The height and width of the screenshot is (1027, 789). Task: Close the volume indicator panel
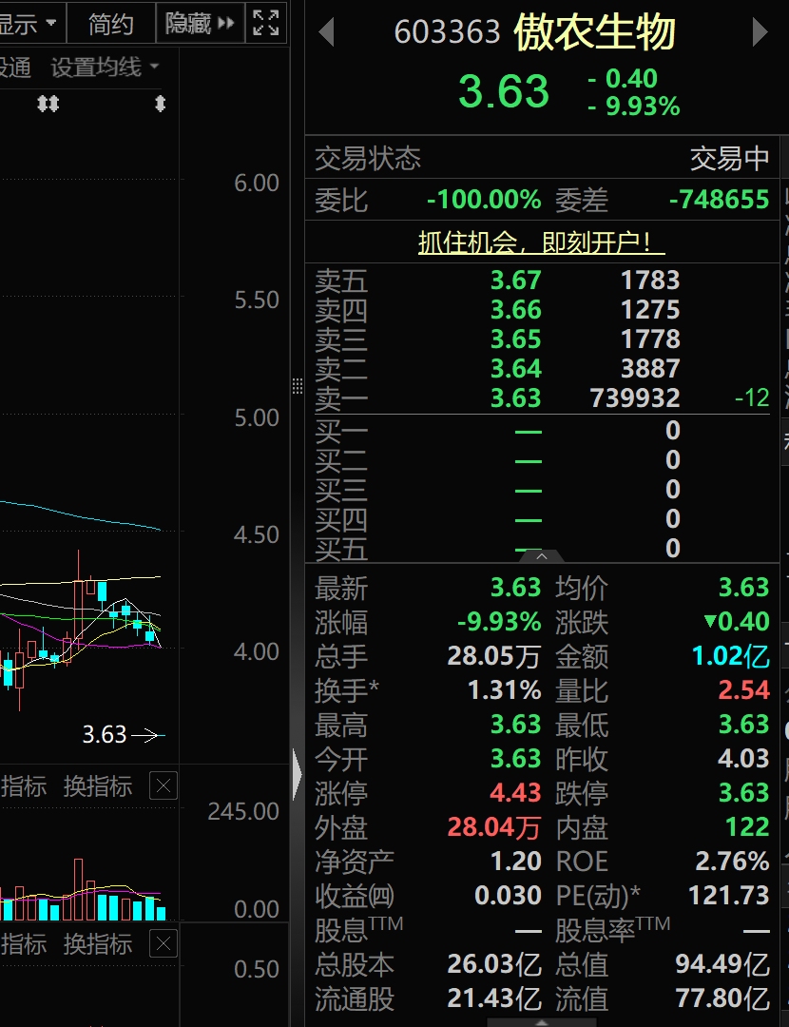[164, 785]
